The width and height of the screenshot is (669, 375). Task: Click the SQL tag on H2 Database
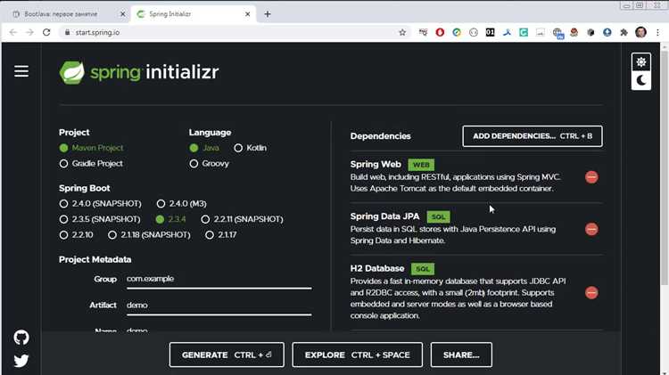coord(423,269)
